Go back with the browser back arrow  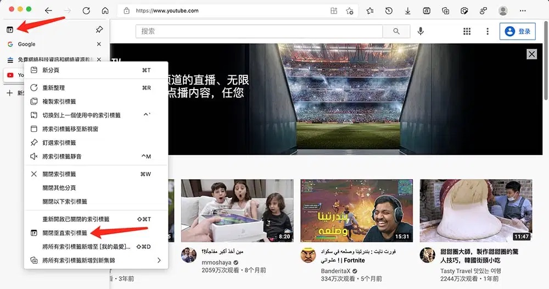tap(48, 10)
